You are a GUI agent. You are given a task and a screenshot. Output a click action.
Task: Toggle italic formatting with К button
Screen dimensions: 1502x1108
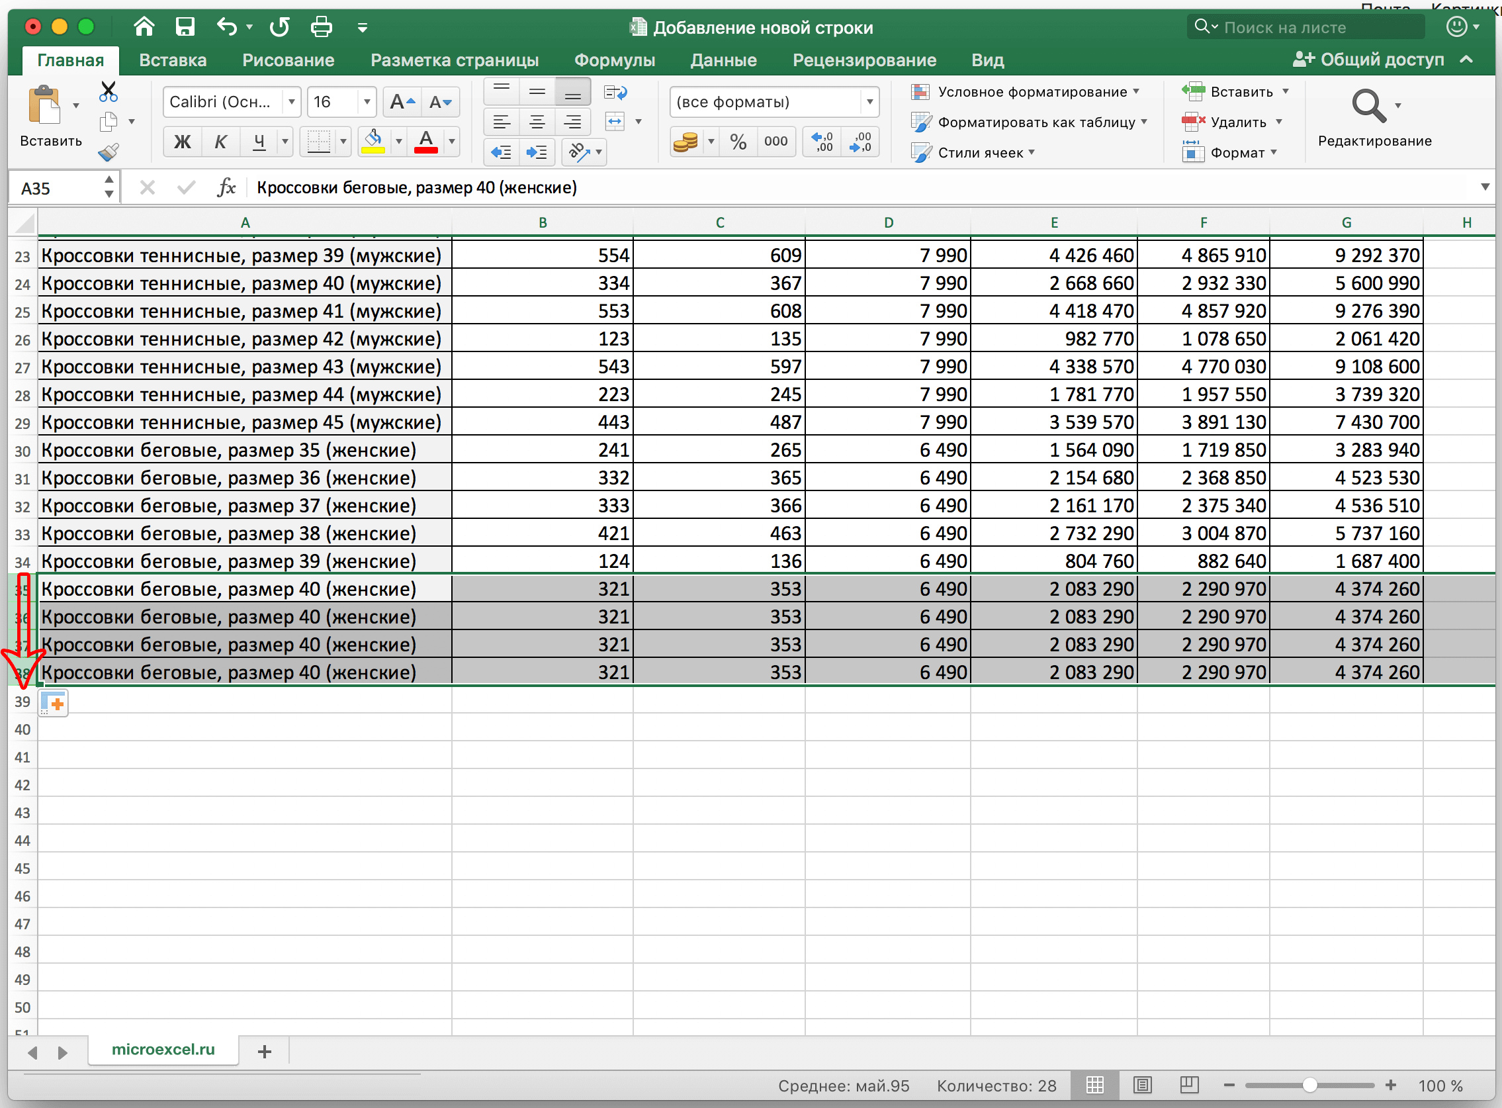(220, 142)
